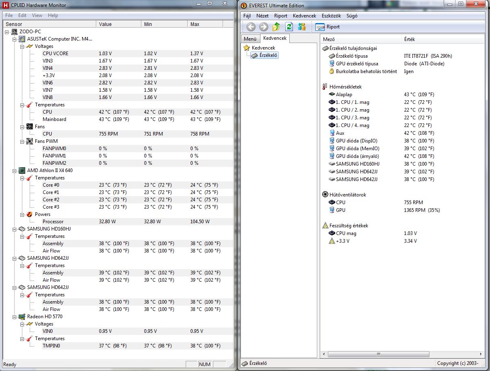Click the GPU fan icon under Hűtőventilátorok
The height and width of the screenshot is (371, 490).
[332, 210]
